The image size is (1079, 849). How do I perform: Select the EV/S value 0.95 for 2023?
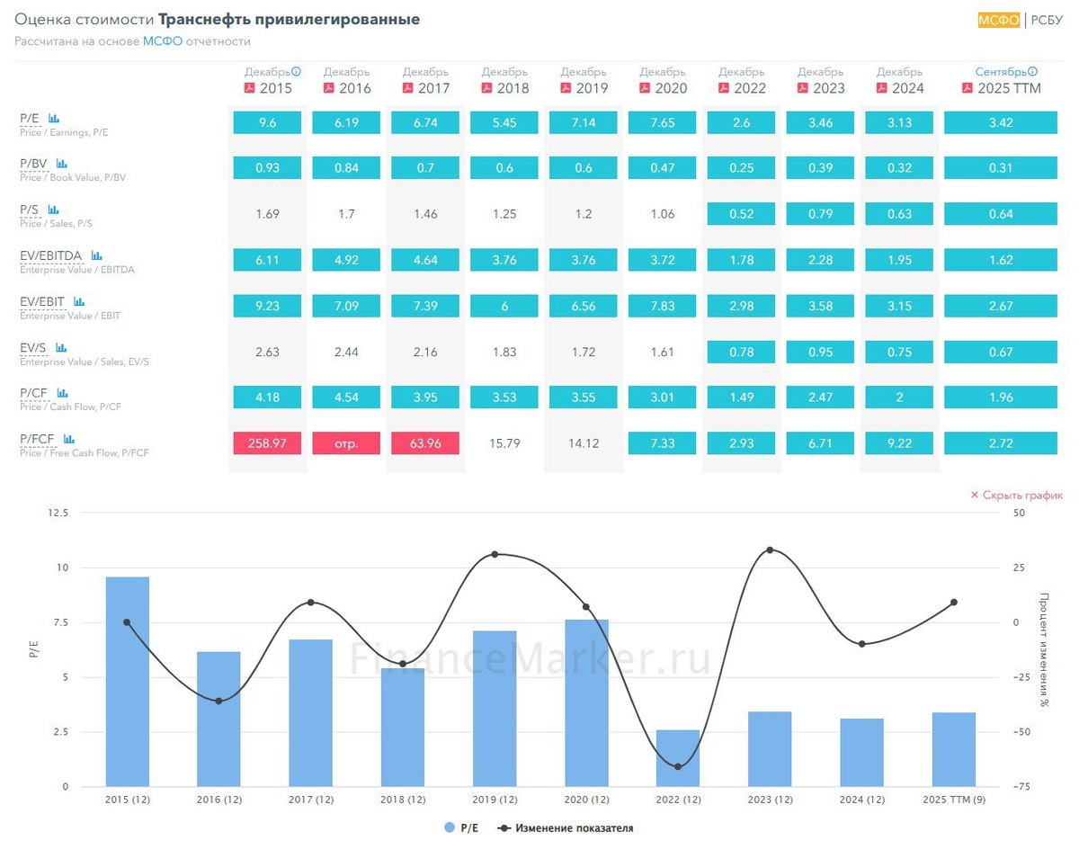pos(821,352)
